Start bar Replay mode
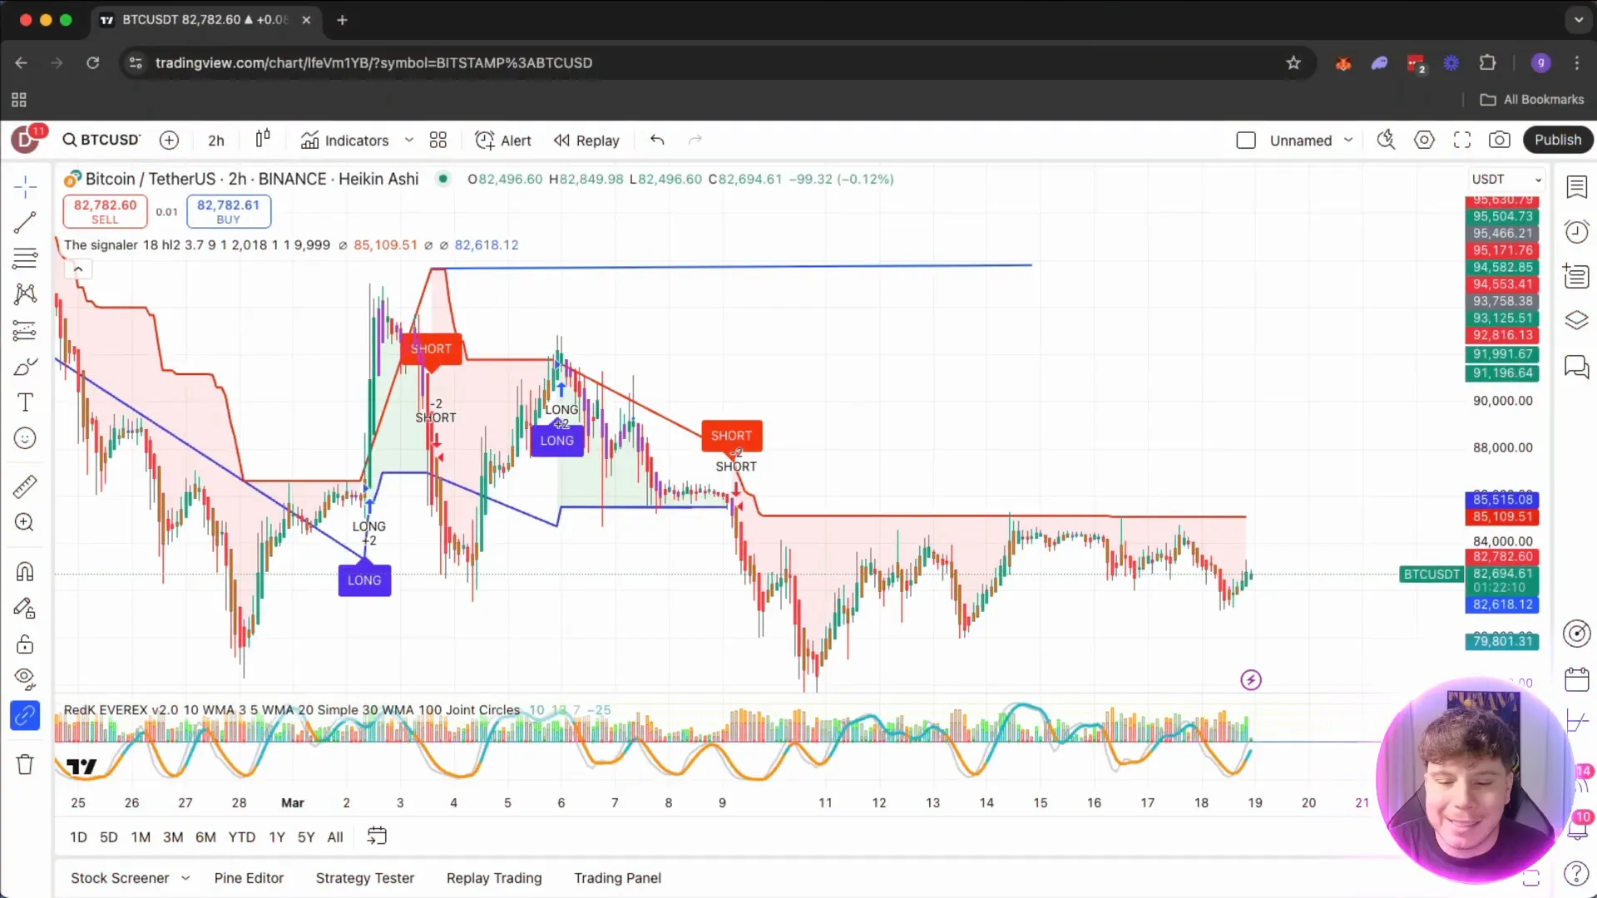Screen dimensions: 1597x898 tap(587, 141)
